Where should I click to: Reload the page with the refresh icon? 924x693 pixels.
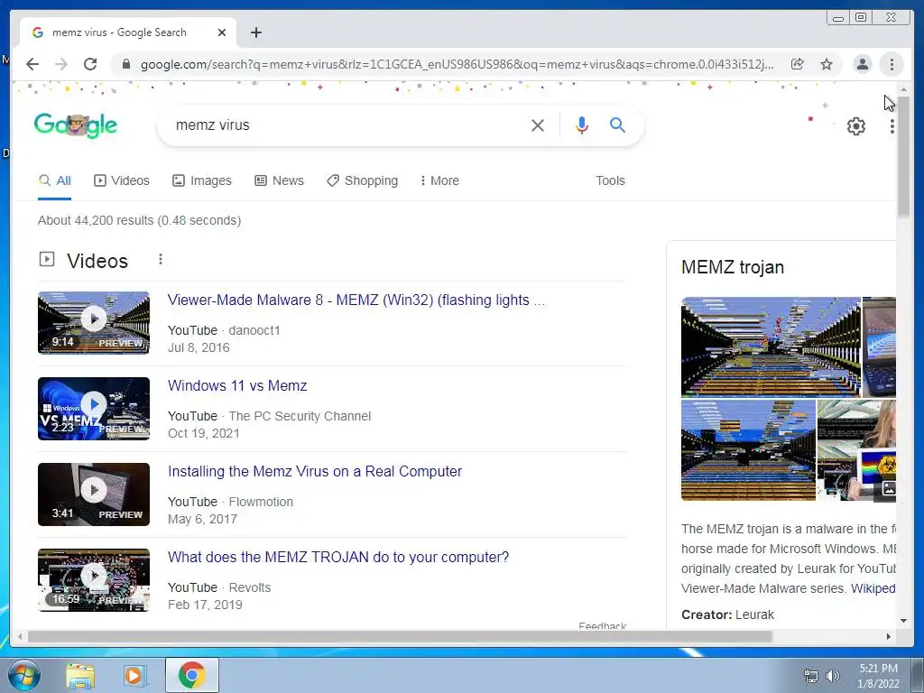[x=90, y=64]
